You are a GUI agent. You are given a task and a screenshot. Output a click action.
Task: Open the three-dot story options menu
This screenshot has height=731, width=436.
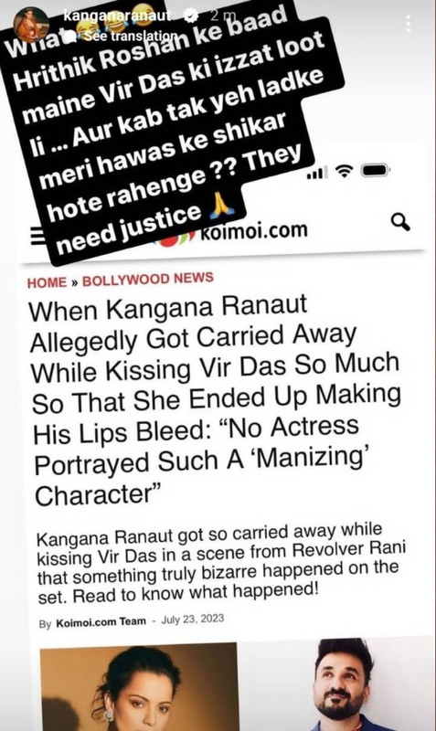click(409, 24)
